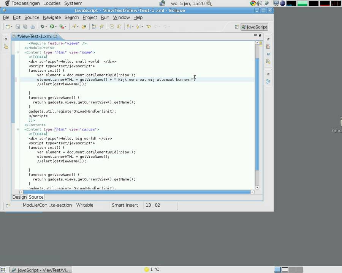342x273 pixels.
Task: Switch to the Design tab
Action: (x=19, y=197)
